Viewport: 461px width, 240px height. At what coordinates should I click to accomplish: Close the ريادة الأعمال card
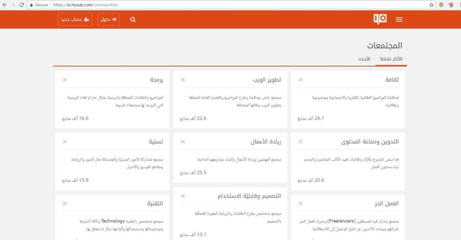183,142
